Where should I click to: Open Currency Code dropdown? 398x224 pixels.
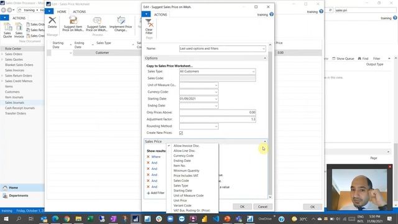(216, 92)
